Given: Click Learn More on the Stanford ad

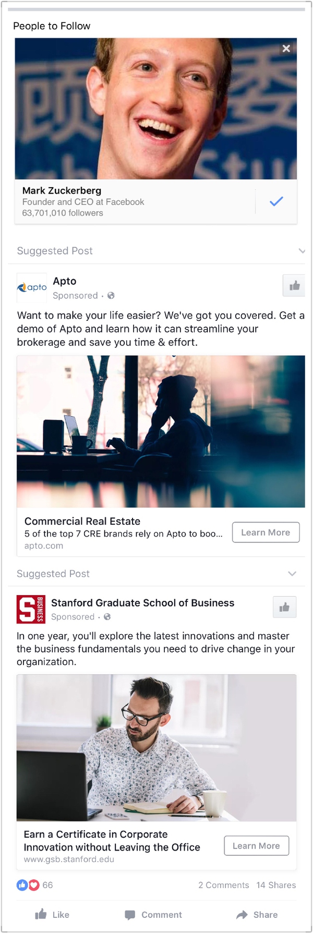Looking at the screenshot, I should coord(256,846).
